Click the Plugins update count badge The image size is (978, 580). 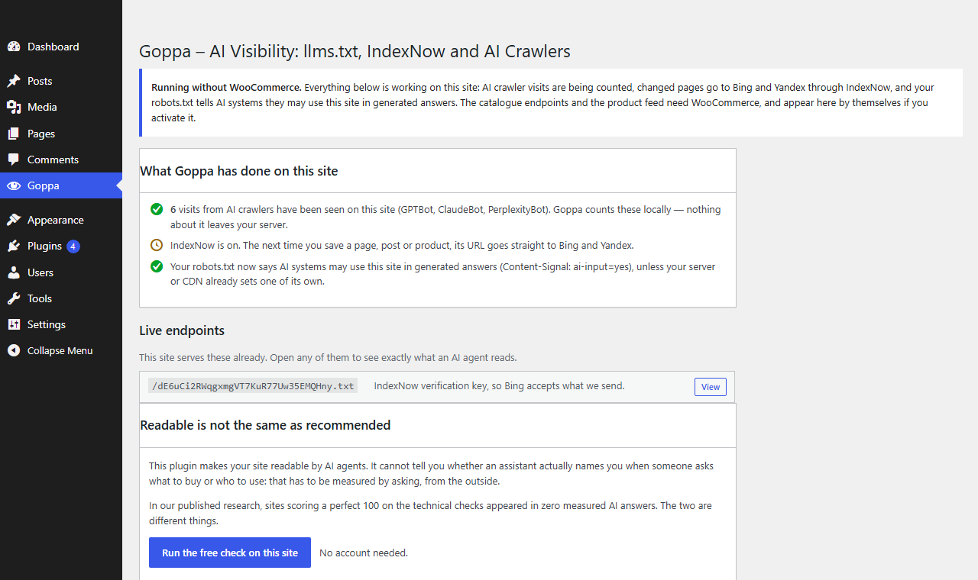(73, 246)
